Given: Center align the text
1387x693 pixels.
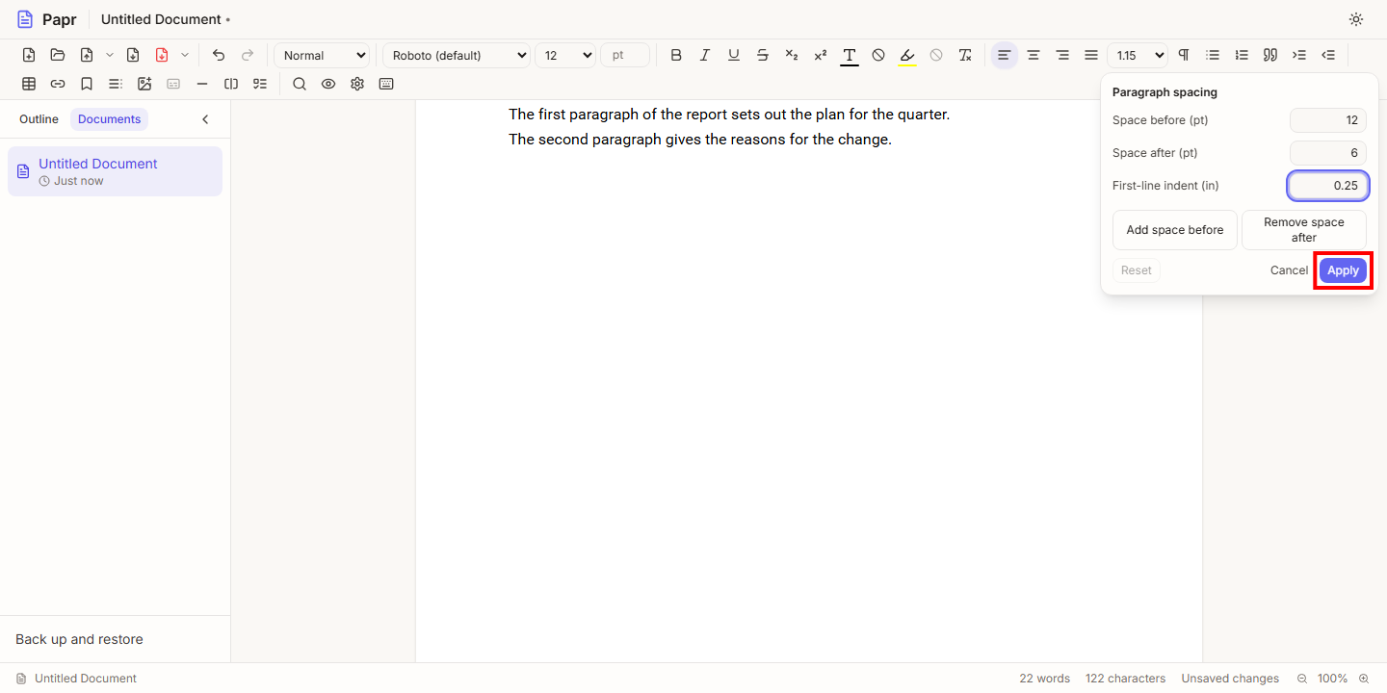Looking at the screenshot, I should [1034, 55].
